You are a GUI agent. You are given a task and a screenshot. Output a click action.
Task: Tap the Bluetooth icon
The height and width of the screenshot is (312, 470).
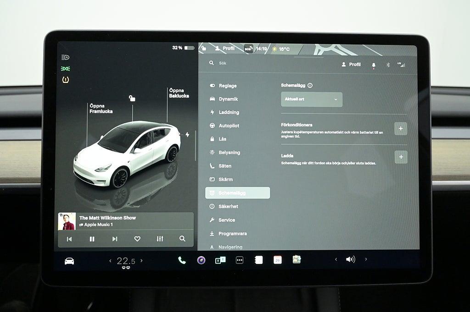pos(387,65)
